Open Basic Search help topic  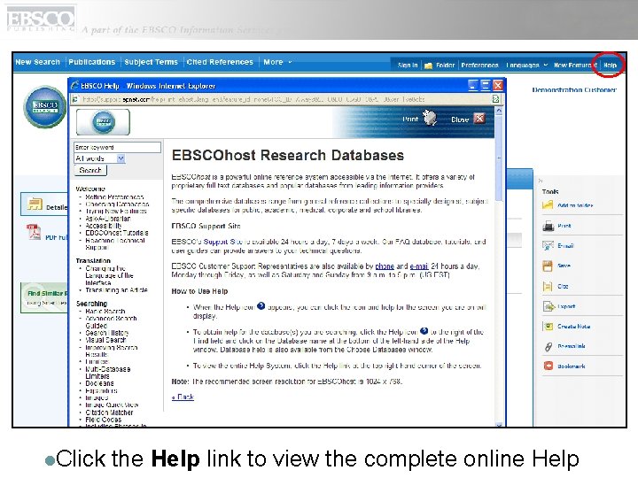click(105, 312)
